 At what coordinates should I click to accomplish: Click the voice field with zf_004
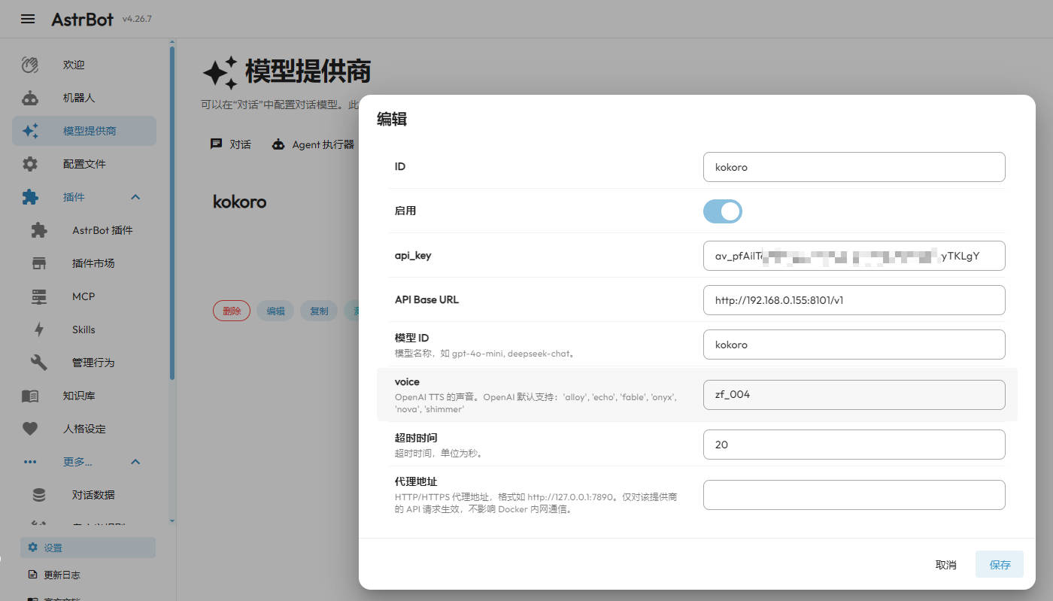tap(854, 394)
